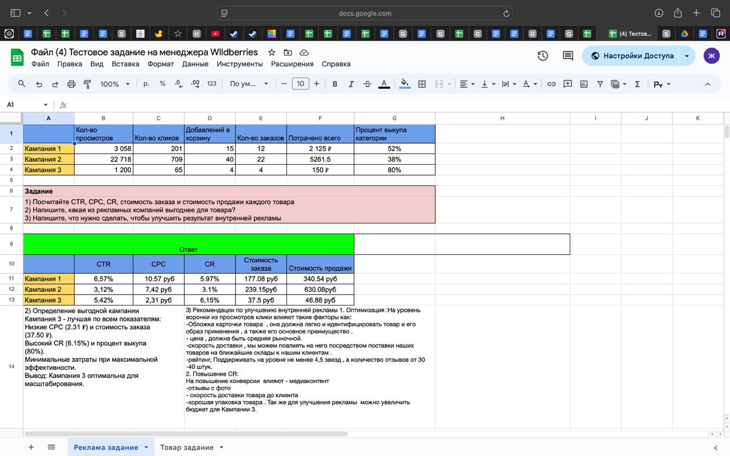Toggle strikethrough formatting
The width and height of the screenshot is (730, 456).
tap(367, 84)
